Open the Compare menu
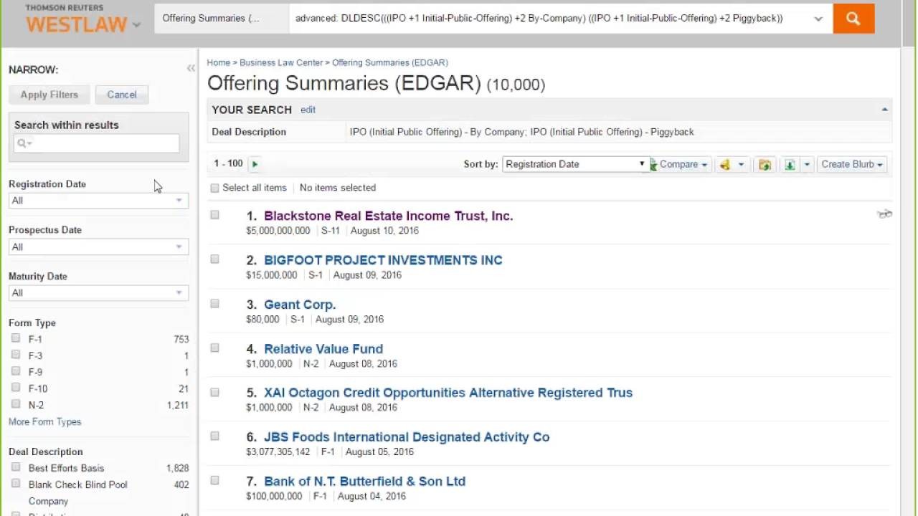This screenshot has height=516, width=918. [x=683, y=164]
